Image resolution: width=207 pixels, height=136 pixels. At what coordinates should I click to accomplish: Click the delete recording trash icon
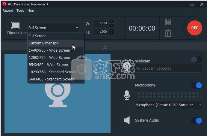point(168,33)
